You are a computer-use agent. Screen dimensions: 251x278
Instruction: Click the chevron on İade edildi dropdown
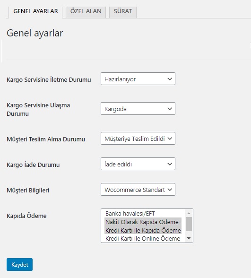point(170,164)
